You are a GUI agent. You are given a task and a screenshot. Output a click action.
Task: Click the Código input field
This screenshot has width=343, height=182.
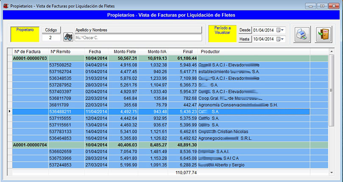pyautogui.click(x=51, y=38)
